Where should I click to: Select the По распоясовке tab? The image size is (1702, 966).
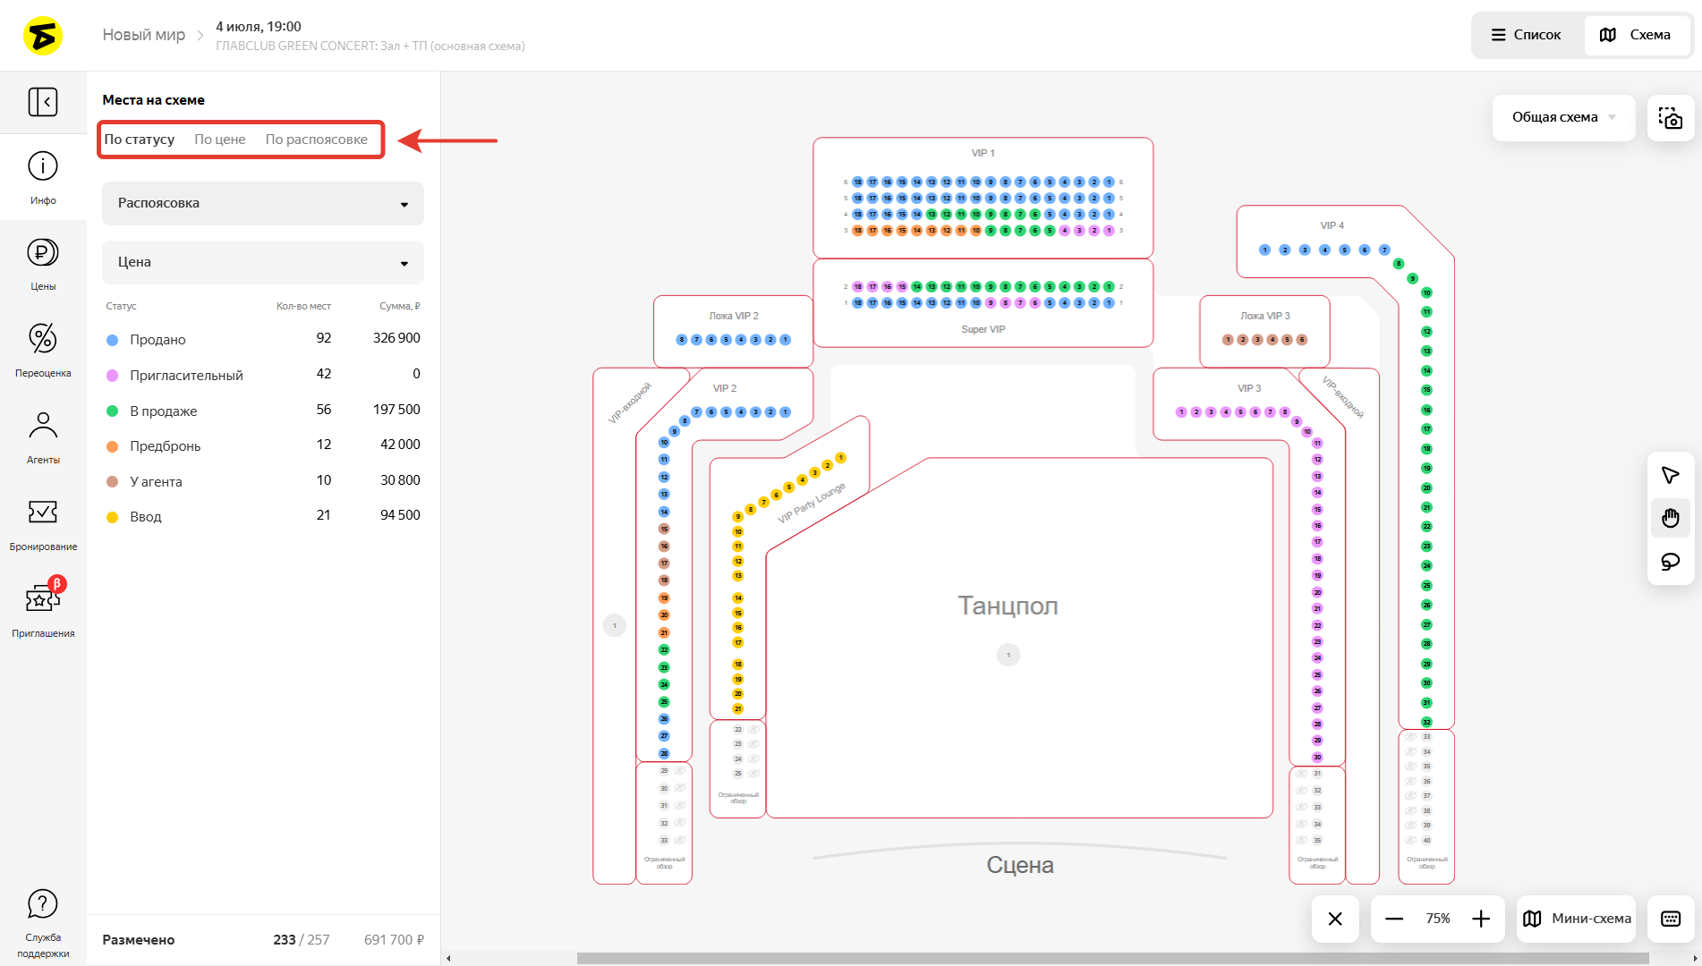(316, 140)
